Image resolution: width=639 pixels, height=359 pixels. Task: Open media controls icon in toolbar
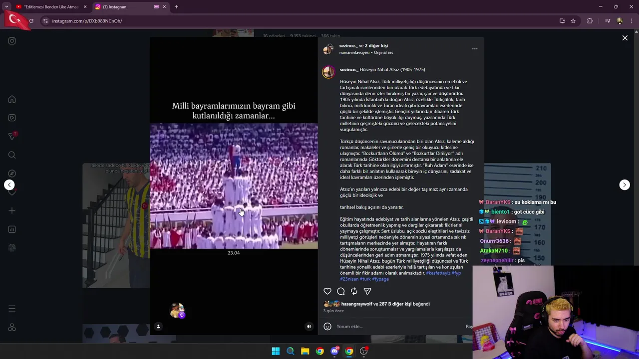[x=608, y=21]
